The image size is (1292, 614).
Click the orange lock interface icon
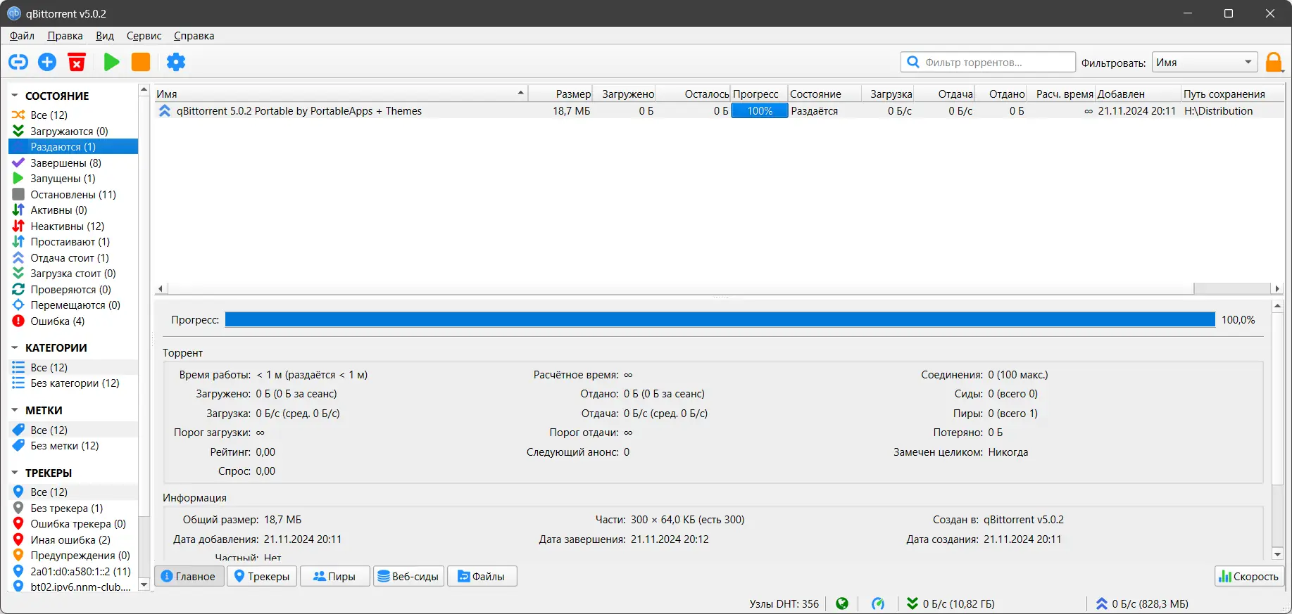point(1274,62)
